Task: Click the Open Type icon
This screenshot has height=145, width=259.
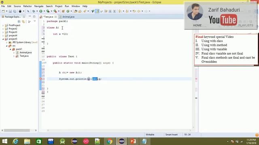Action: click(76, 11)
